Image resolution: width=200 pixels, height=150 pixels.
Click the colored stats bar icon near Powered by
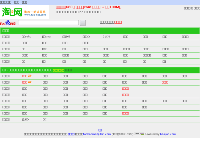click(x=142, y=134)
